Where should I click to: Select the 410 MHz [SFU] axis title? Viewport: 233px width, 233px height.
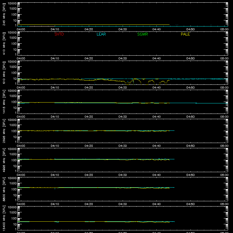coord(4,44)
